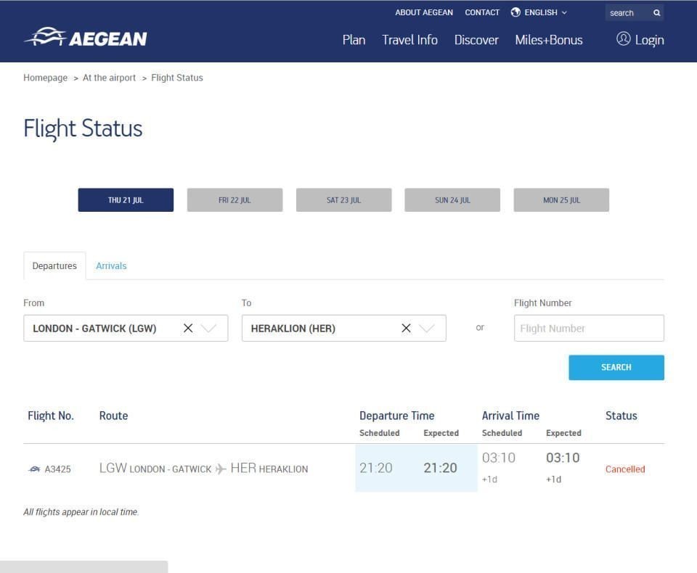Expand the From airport dropdown arrow
This screenshot has height=573, width=697.
click(208, 329)
